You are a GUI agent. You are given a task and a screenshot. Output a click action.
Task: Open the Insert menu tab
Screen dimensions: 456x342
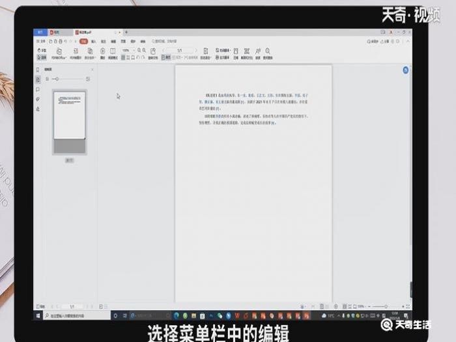94,41
